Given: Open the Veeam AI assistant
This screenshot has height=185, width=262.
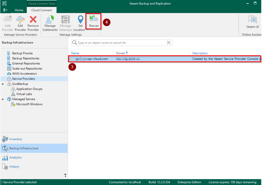Looking at the screenshot, I should point(253,22).
